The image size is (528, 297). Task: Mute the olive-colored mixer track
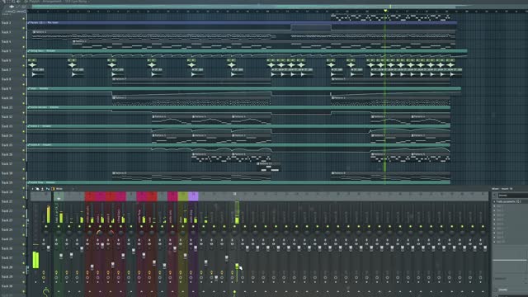(183, 226)
